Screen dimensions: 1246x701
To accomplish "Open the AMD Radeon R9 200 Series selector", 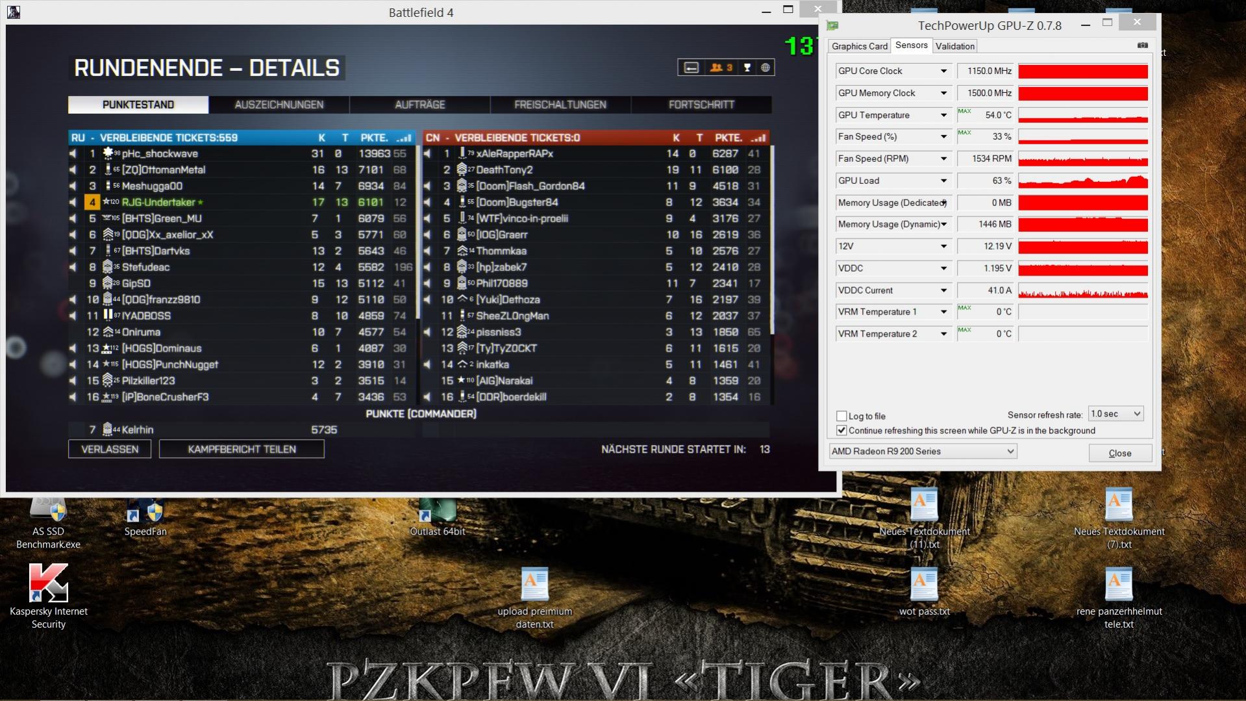I will coord(923,452).
